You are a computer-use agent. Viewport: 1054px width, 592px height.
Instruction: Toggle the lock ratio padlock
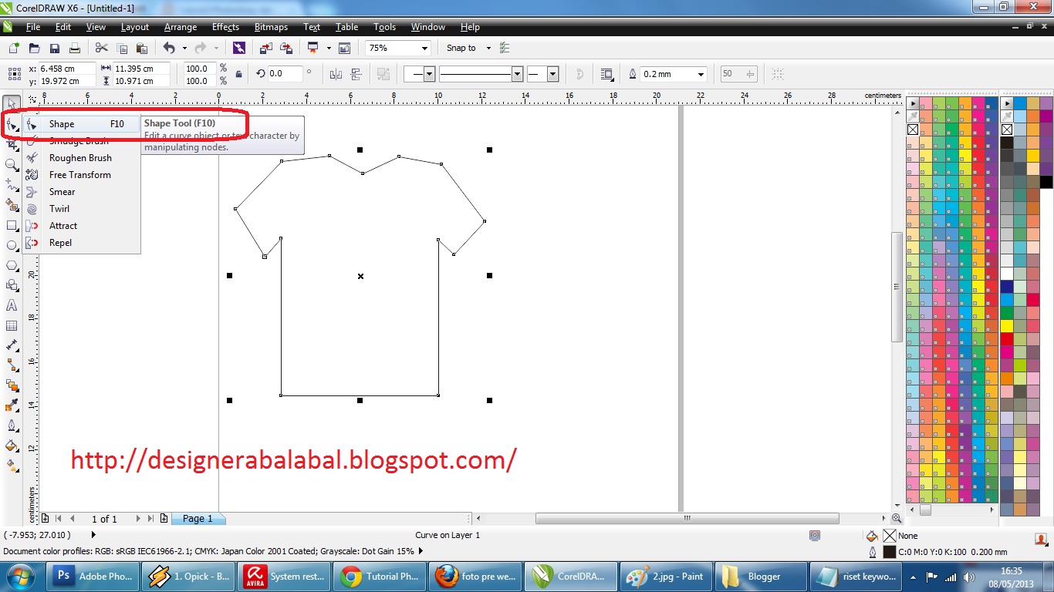point(238,74)
